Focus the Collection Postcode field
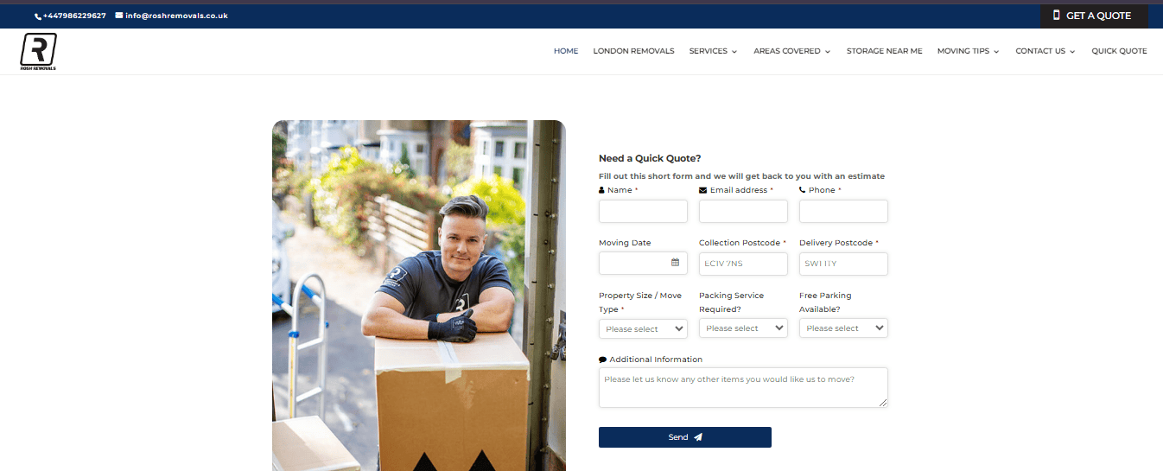The width and height of the screenshot is (1163, 471). (x=743, y=264)
